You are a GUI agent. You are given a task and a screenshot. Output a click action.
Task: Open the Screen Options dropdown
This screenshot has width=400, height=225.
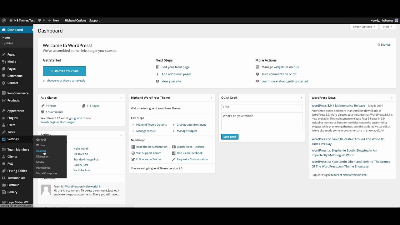pyautogui.click(x=364, y=27)
